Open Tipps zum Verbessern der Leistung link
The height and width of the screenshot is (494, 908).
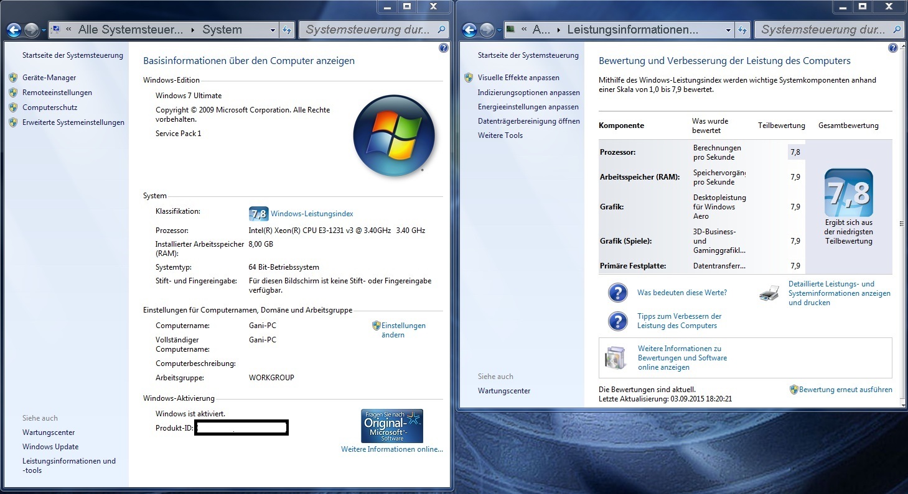[x=680, y=321]
